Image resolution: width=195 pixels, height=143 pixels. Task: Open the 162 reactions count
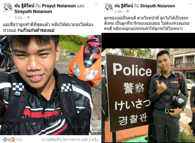19,140
